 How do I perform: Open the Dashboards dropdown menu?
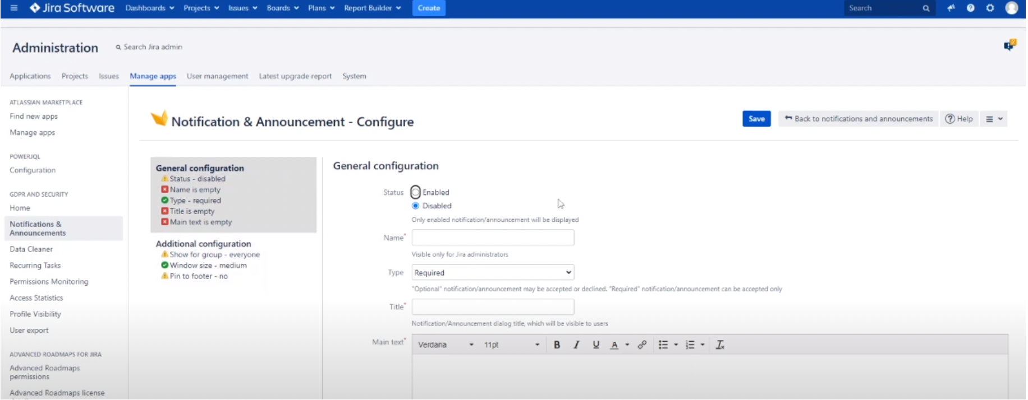tap(150, 8)
